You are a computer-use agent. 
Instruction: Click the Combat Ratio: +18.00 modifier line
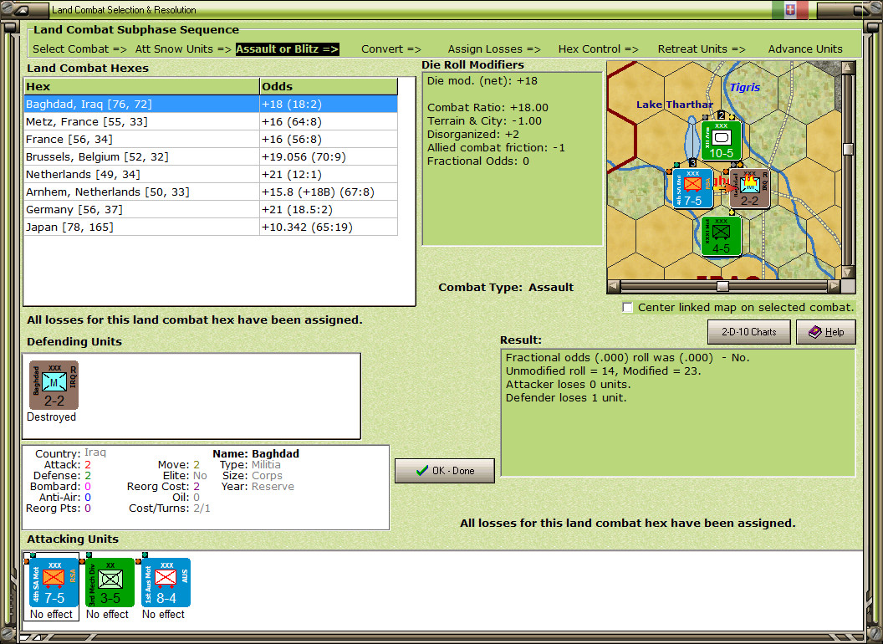487,108
